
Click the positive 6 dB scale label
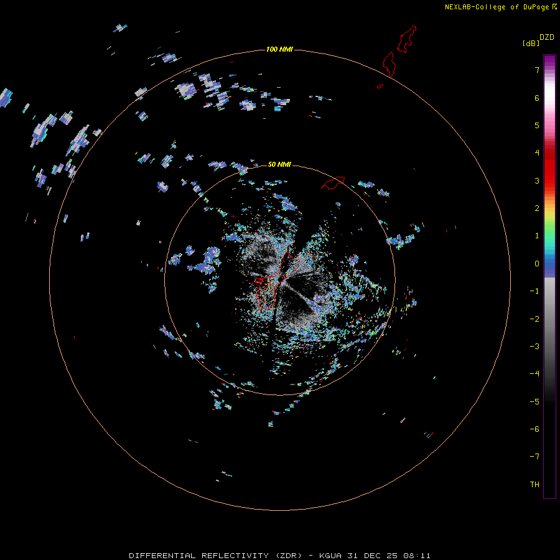(536, 98)
